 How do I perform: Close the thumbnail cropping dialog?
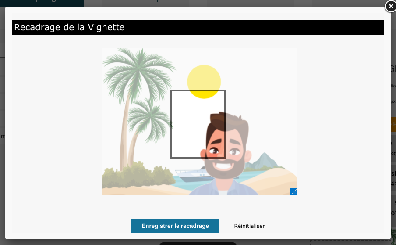coord(391,6)
